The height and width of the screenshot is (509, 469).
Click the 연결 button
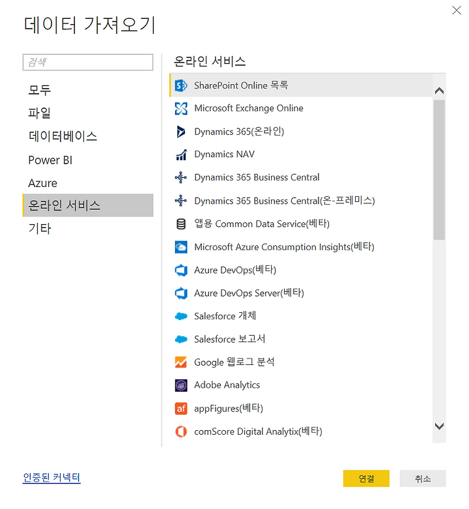[366, 478]
